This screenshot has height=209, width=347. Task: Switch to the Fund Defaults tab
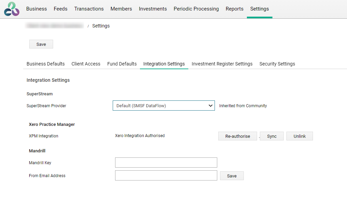tap(122, 64)
